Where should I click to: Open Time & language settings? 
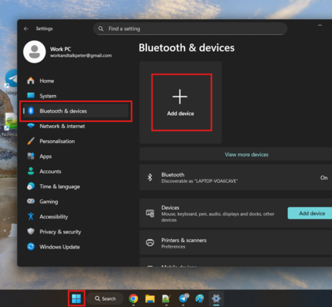point(76,187)
